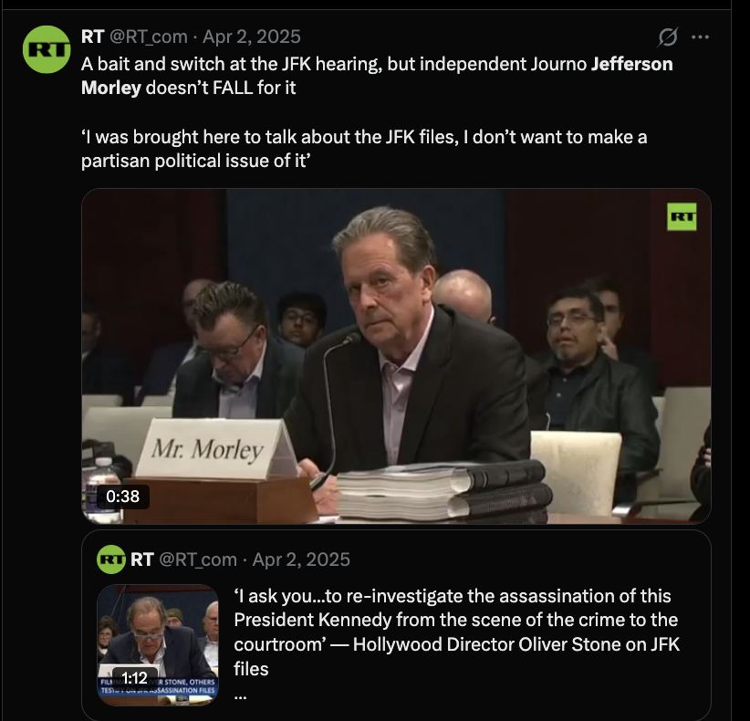Play the Mr. Morley hearing video
This screenshot has width=750, height=721.
coord(396,356)
